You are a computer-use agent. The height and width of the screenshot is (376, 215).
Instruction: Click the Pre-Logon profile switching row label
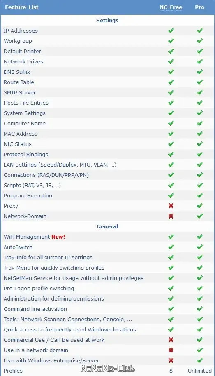(x=39, y=289)
